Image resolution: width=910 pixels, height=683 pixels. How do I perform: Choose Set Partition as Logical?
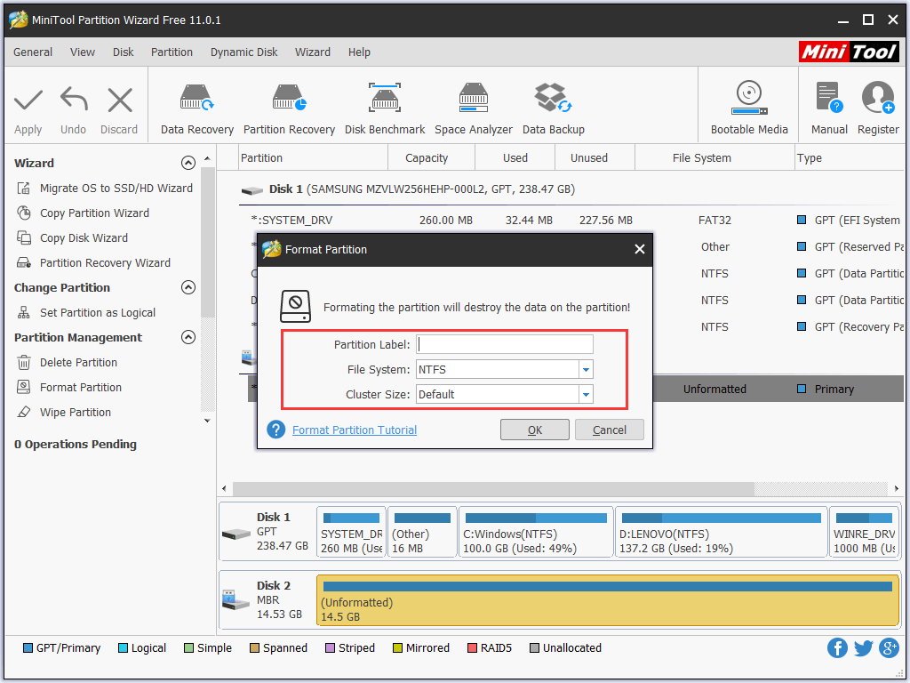[x=86, y=312]
